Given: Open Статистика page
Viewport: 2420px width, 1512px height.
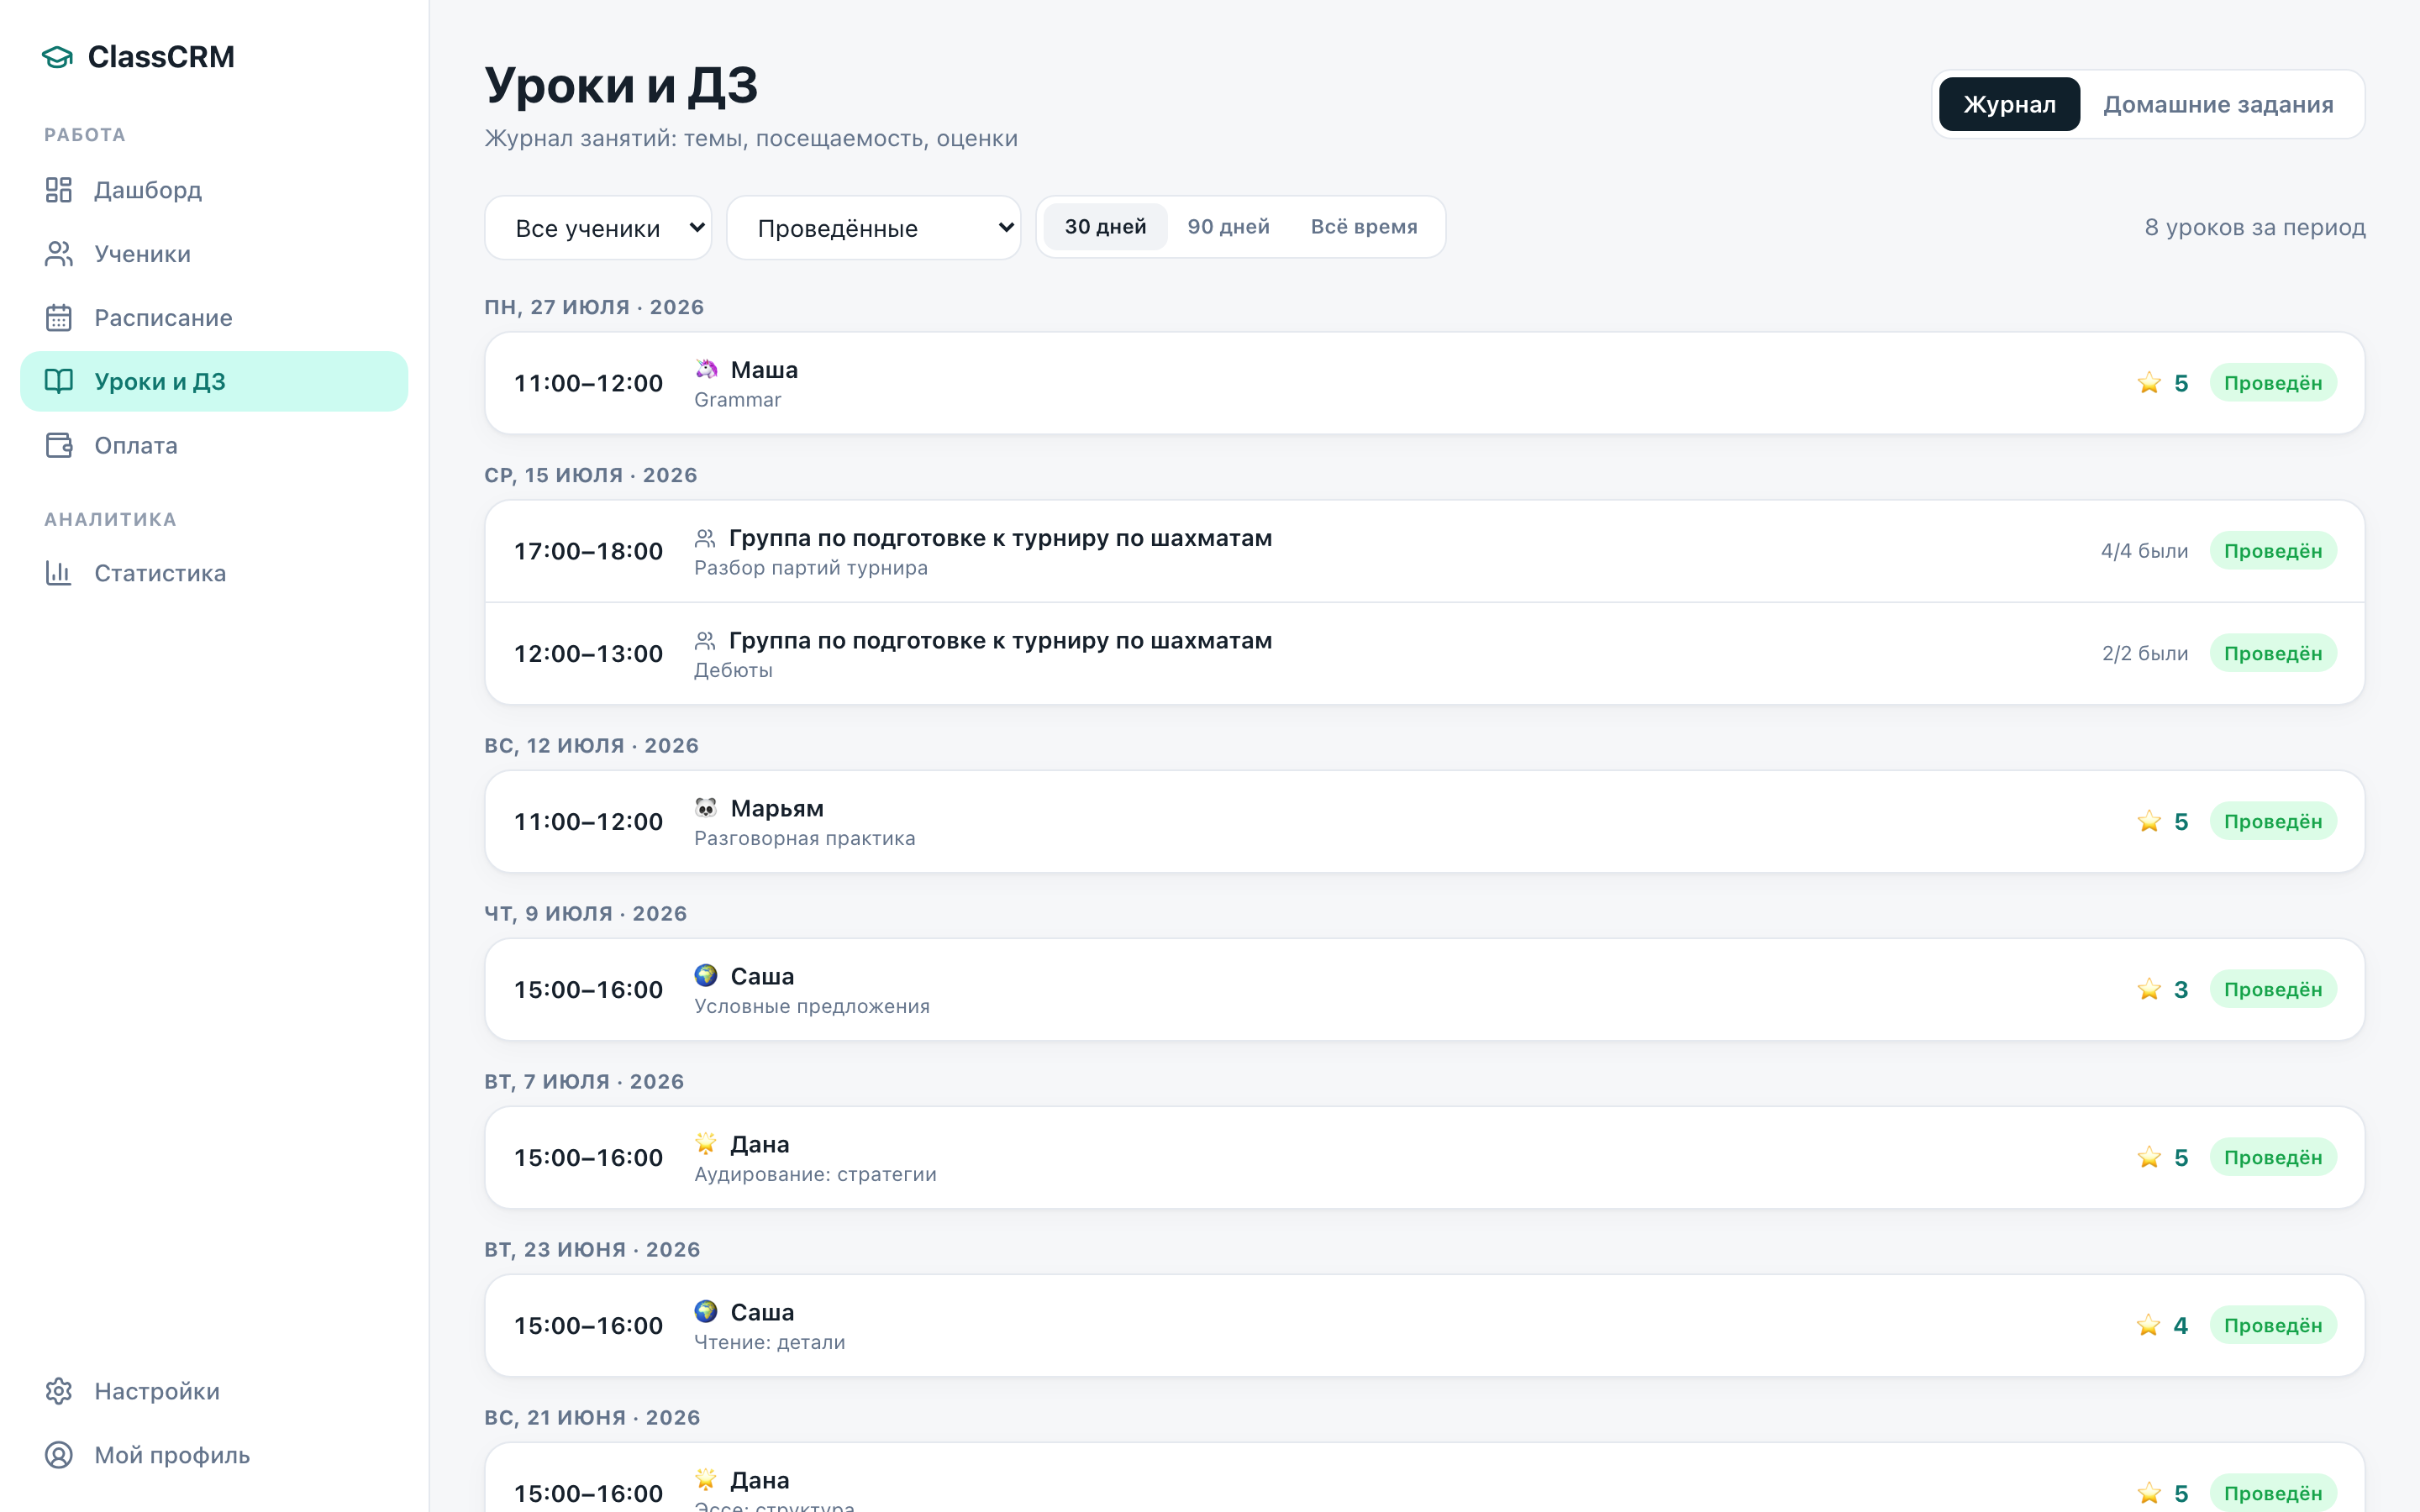Looking at the screenshot, I should coord(214,573).
